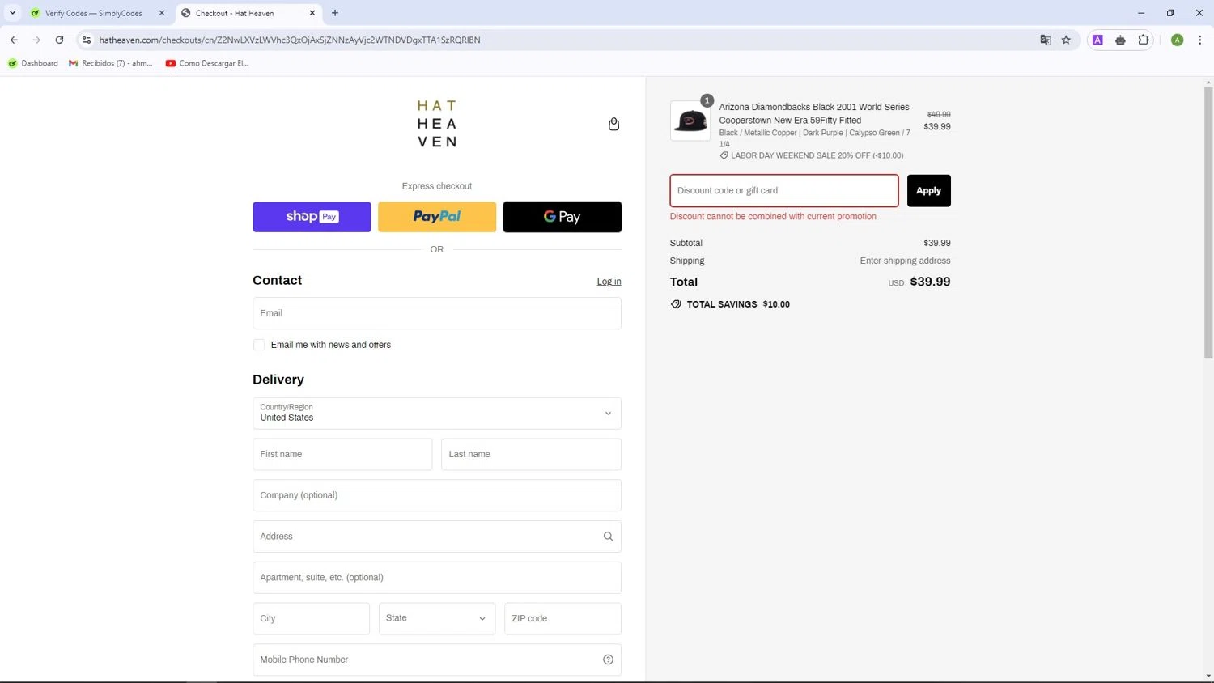1214x683 pixels.
Task: Close the Verify Codes — SimplyCodes tab
Action: (x=162, y=13)
